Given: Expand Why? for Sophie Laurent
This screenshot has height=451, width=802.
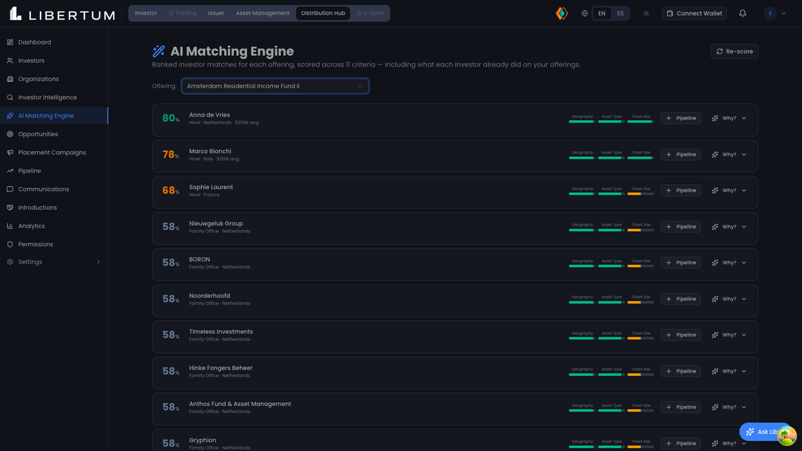Looking at the screenshot, I should click(x=729, y=190).
